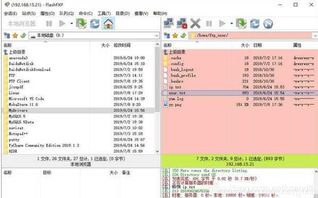
Task: Click the local pane home folder icon
Action: tap(108, 23)
